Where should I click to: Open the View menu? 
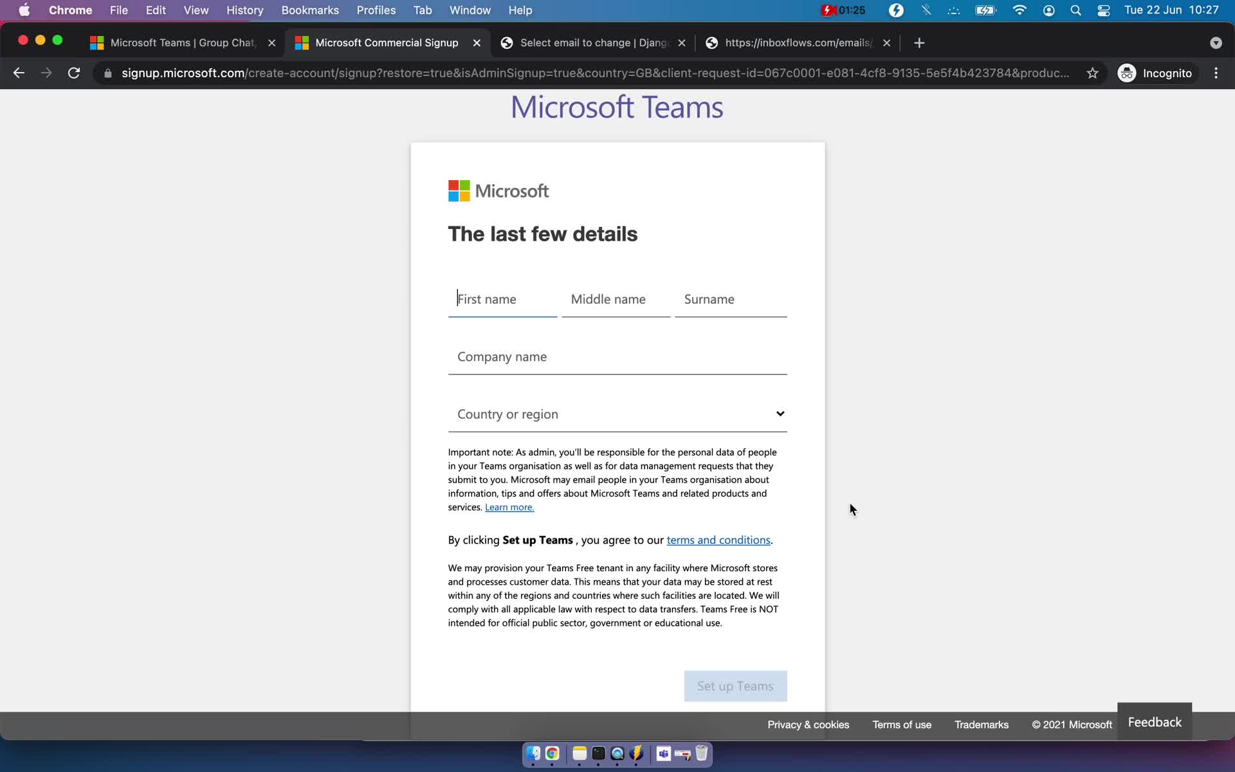coord(196,10)
